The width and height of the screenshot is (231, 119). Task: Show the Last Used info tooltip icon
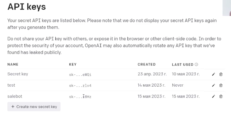click(196, 64)
